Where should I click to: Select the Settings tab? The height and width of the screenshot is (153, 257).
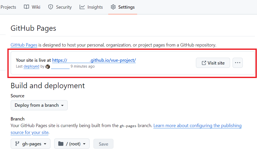coord(123,7)
